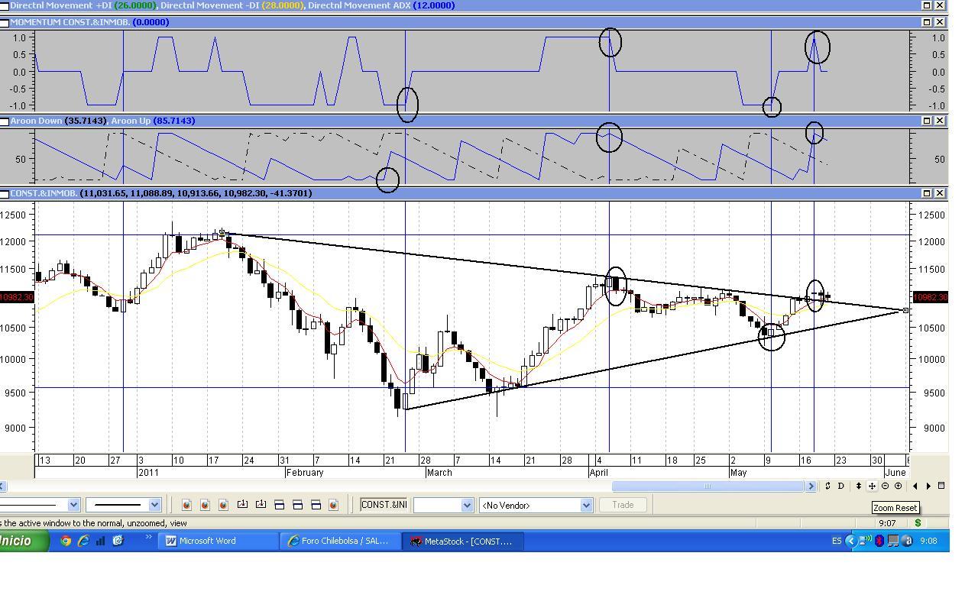Click the ADX value (12.0000)
This screenshot has height=611, width=978.
(x=434, y=5)
